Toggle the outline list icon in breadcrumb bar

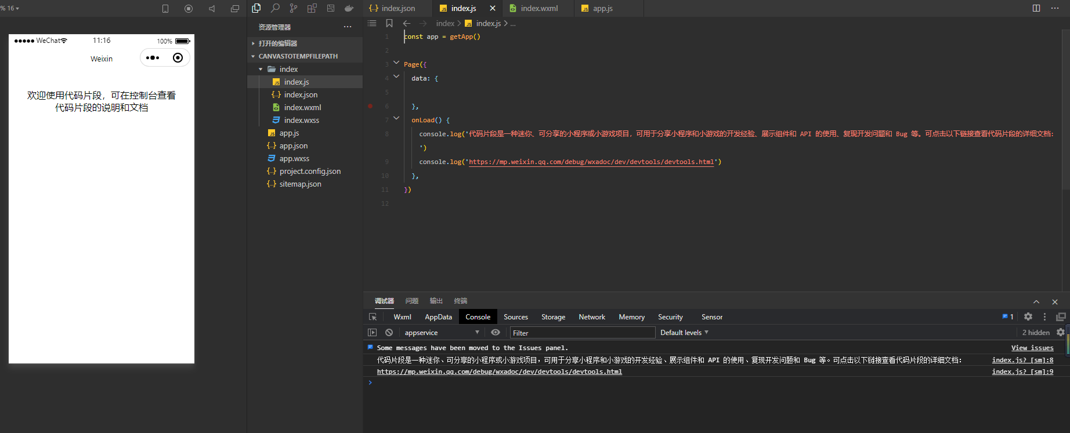(x=373, y=23)
